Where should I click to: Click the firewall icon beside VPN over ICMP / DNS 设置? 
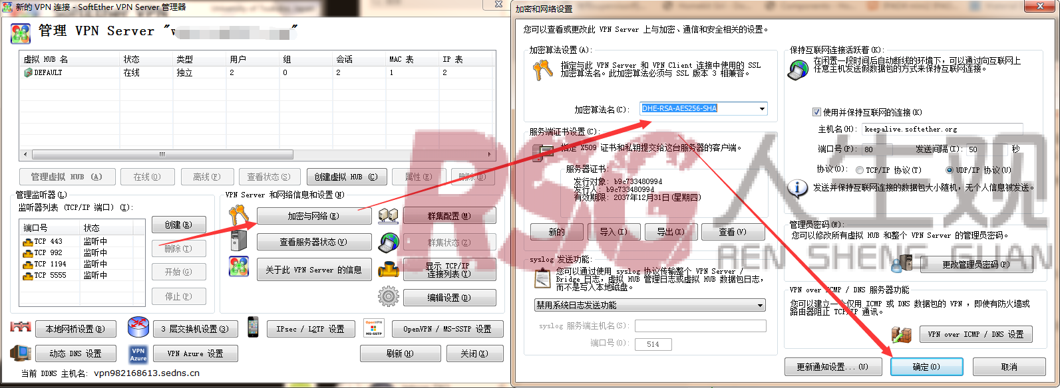[901, 334]
